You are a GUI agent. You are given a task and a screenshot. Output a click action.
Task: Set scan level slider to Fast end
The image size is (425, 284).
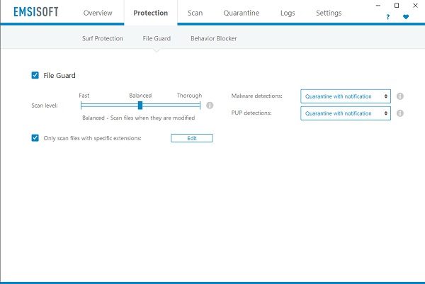pos(81,106)
